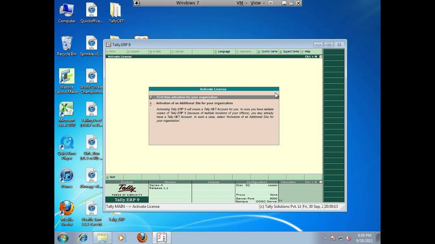The width and height of the screenshot is (435, 244).
Task: Select the Girls Run IPA file
Action: (91, 148)
